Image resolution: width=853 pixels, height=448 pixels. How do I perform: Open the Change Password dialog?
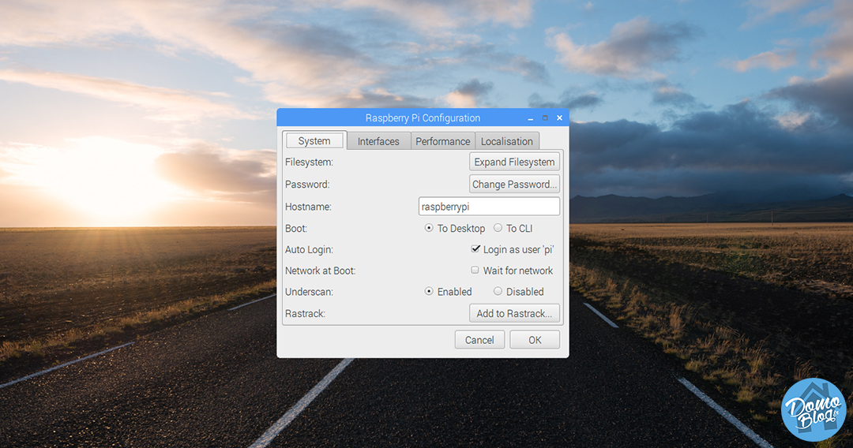pos(514,184)
